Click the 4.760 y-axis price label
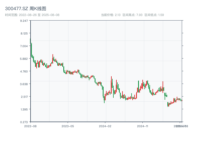Image resolution: width=202 pixels, height=152 pixels. pyautogui.click(x=24, y=71)
